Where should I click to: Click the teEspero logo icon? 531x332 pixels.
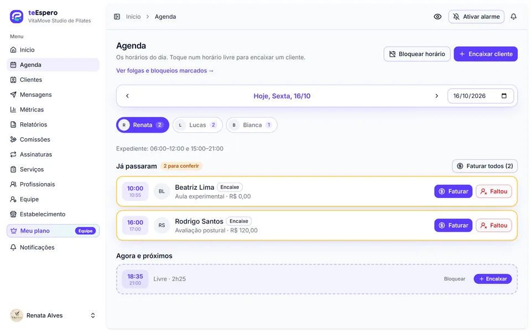[17, 16]
